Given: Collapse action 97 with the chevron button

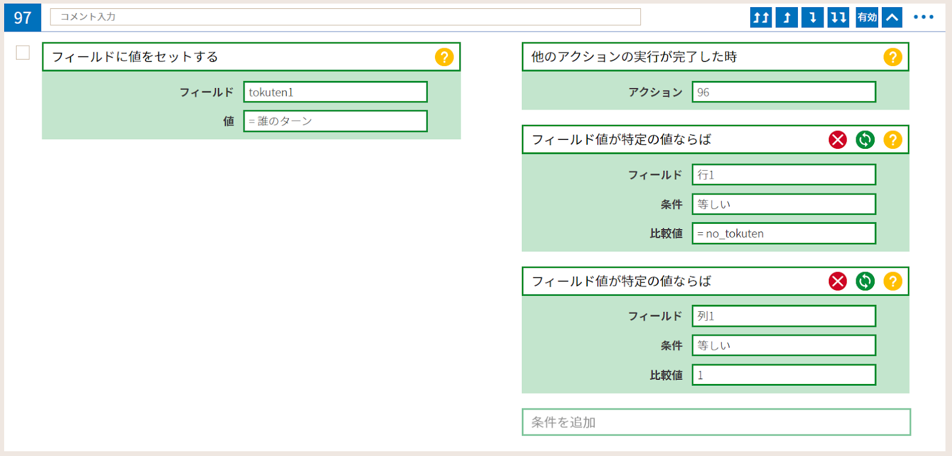Looking at the screenshot, I should (892, 17).
